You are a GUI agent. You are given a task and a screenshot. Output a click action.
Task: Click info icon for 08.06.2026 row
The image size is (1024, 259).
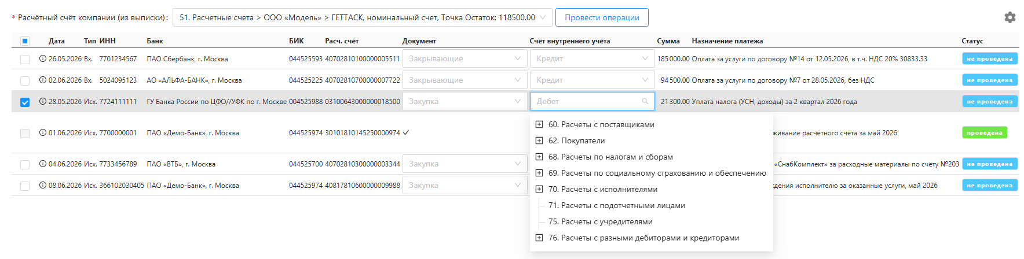click(x=43, y=185)
